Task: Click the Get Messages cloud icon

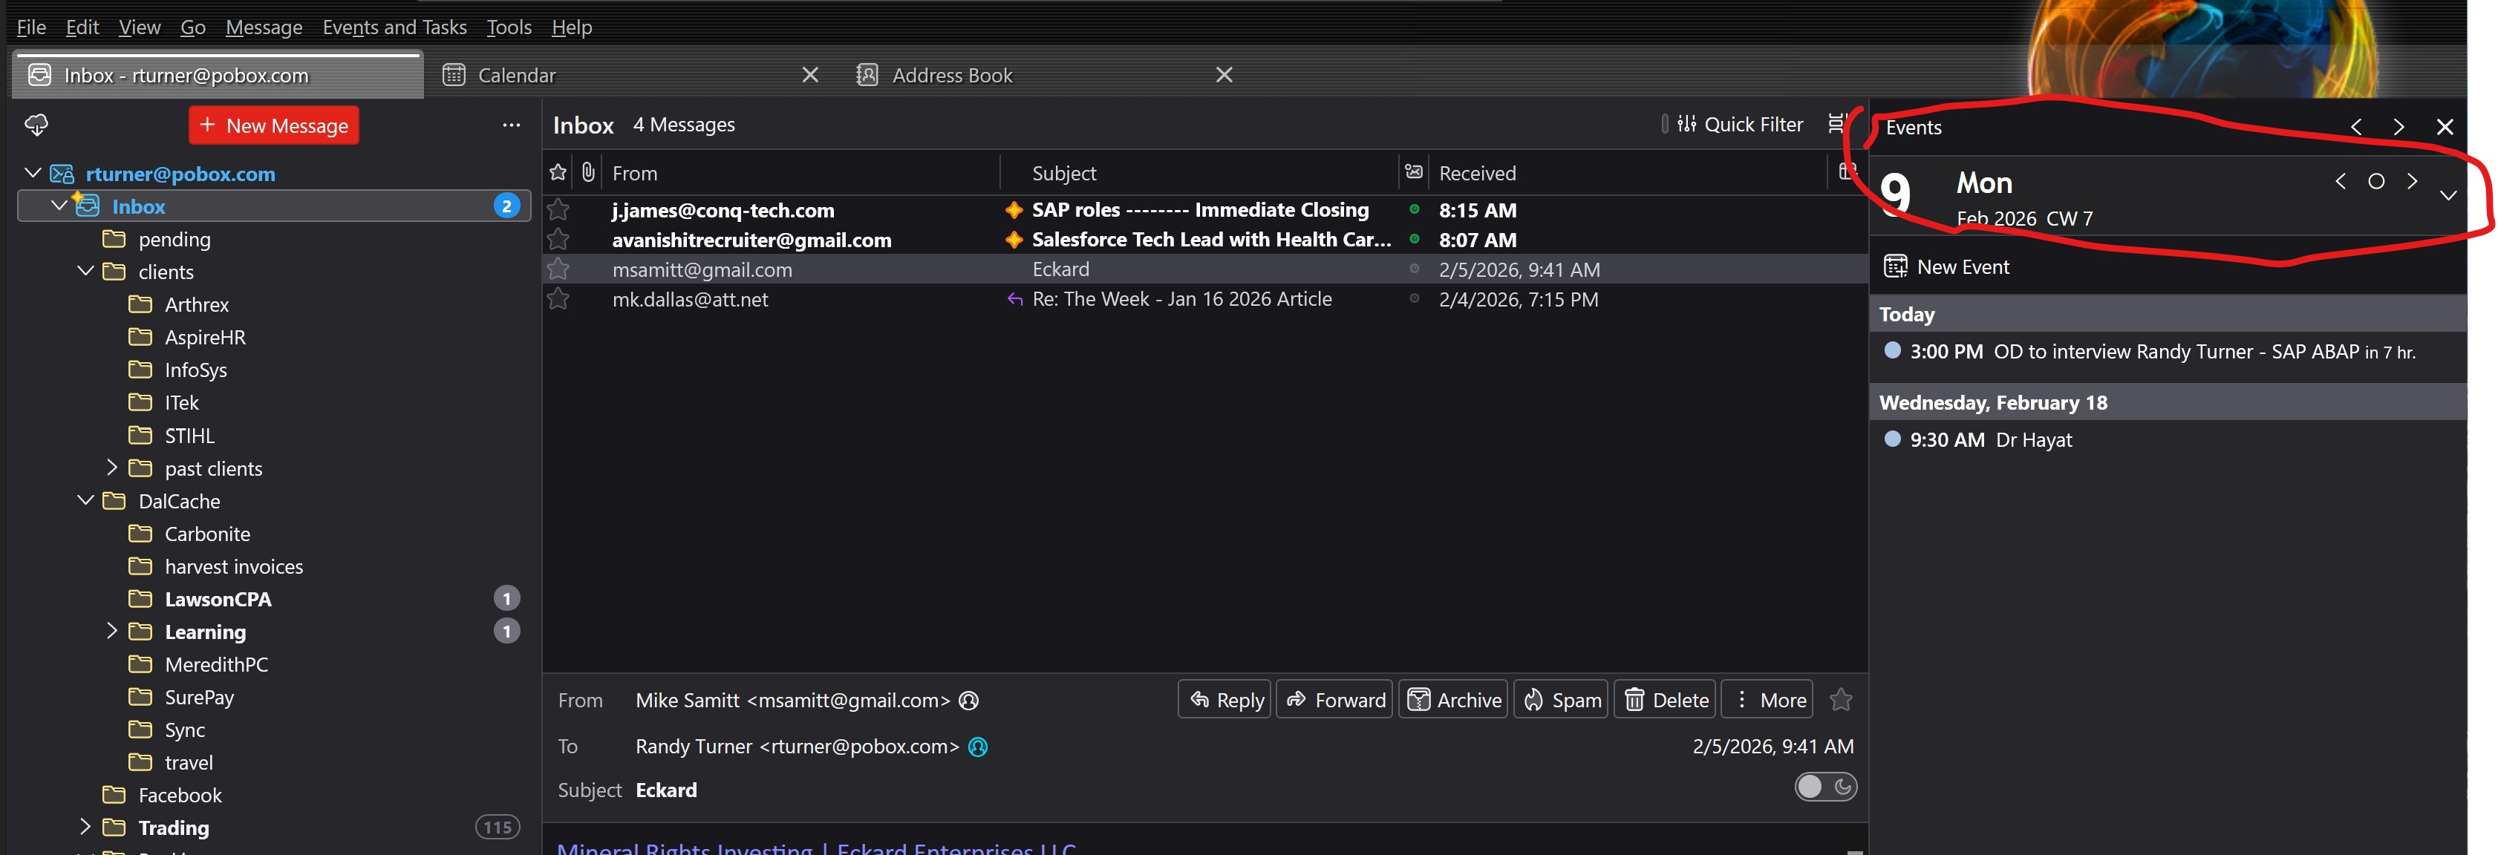Action: tap(36, 124)
